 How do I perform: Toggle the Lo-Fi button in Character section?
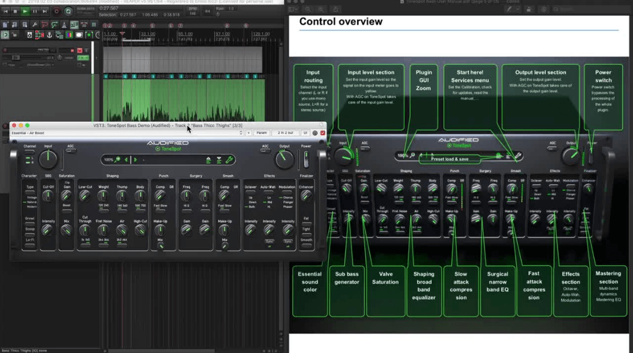tap(30, 245)
